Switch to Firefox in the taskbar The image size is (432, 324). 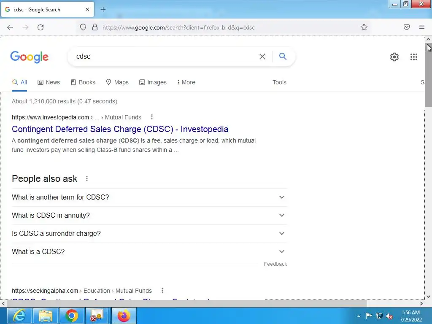click(x=124, y=316)
